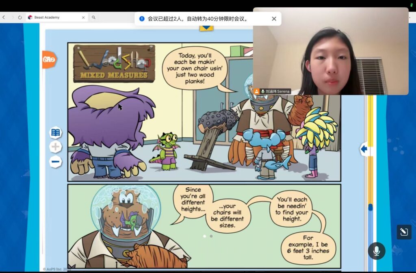Mute the microphone button
The height and width of the screenshot is (273, 416).
coord(376,251)
